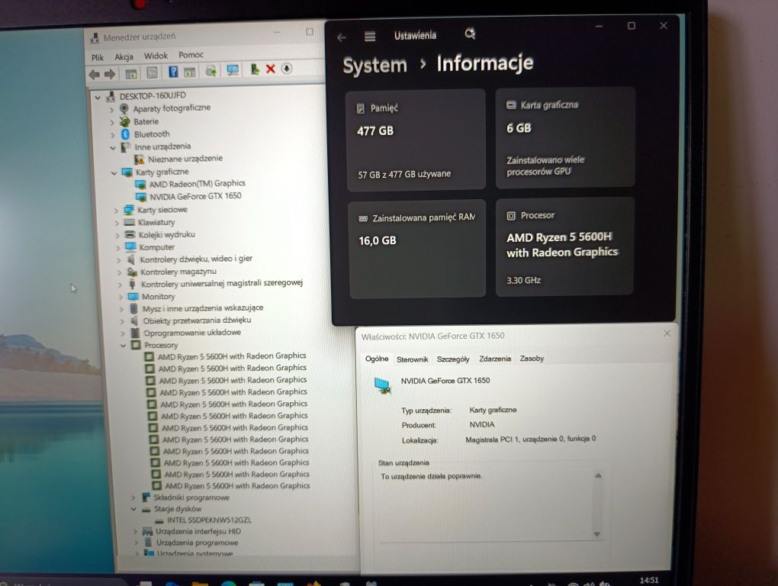Click the "3.30 GHz" processor speed text

coord(523,280)
